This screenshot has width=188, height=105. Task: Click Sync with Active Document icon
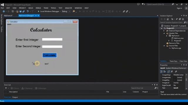[177, 19]
